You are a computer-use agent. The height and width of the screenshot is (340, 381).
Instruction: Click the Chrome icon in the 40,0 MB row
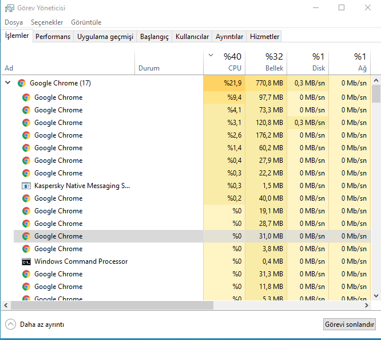(26, 198)
